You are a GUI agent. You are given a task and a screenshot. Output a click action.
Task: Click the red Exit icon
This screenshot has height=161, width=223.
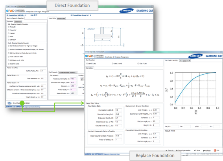click(215, 150)
